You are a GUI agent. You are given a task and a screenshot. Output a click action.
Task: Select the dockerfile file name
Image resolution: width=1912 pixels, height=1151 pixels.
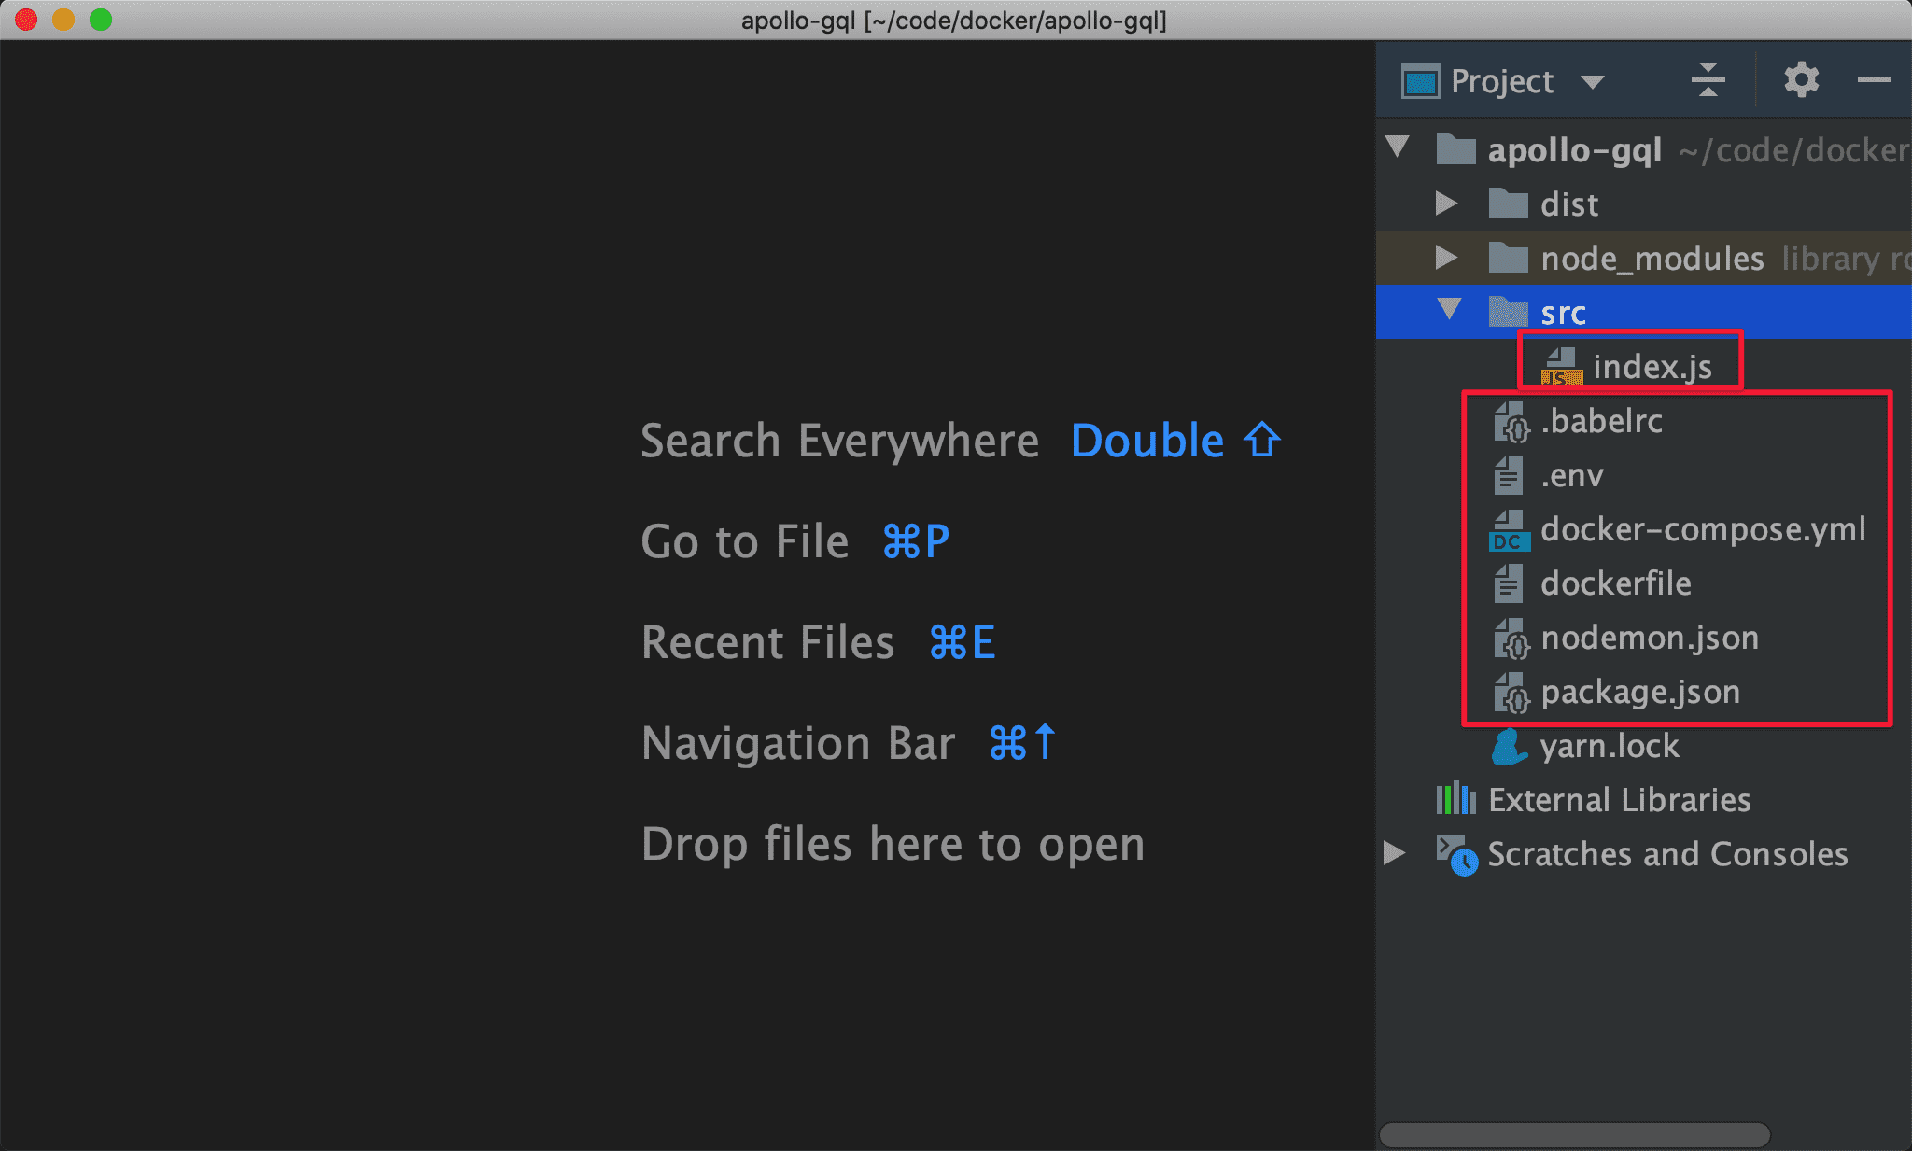(x=1616, y=583)
